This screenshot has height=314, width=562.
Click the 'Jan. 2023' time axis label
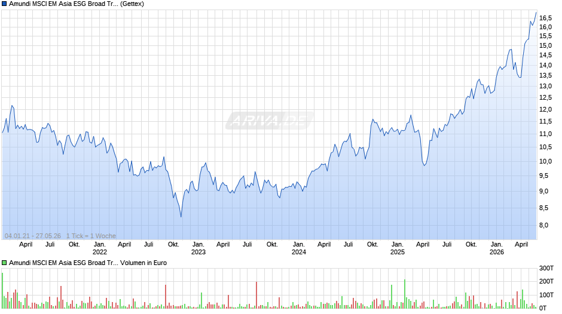(x=198, y=248)
